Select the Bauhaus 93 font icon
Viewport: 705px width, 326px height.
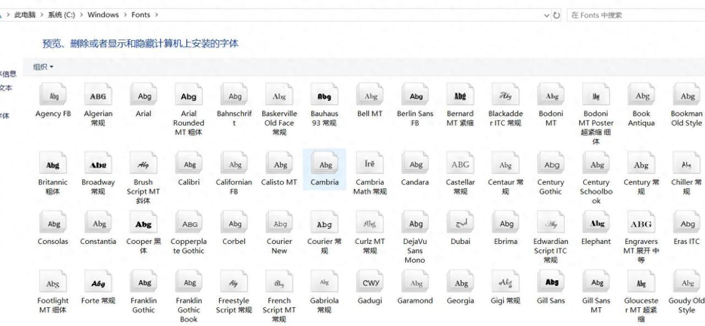(324, 96)
